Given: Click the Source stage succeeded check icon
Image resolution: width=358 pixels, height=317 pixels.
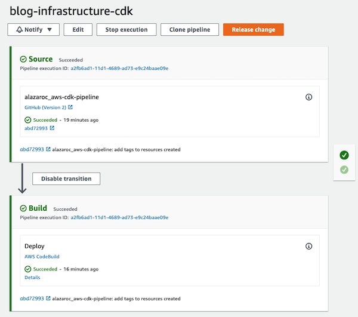Looking at the screenshot, I should 23,59.
